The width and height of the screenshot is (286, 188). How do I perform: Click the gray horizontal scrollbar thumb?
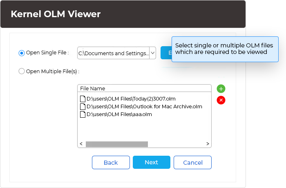[117, 144]
